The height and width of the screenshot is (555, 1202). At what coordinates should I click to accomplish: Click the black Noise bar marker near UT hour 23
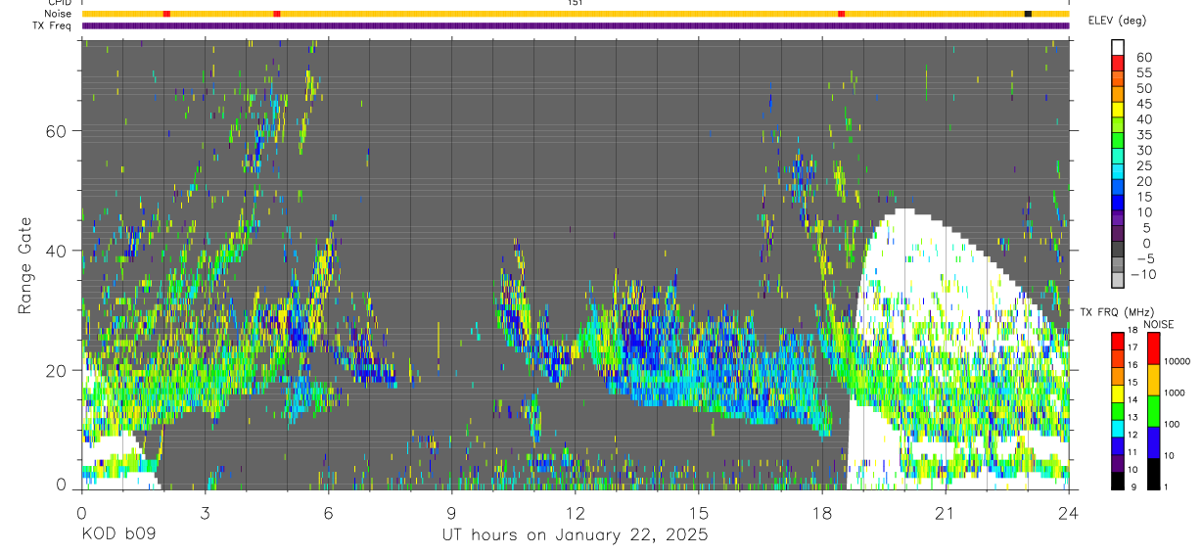[x=1028, y=14]
